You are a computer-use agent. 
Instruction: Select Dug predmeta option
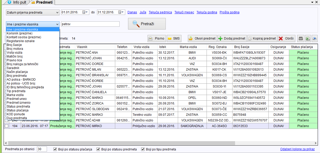click(33, 118)
